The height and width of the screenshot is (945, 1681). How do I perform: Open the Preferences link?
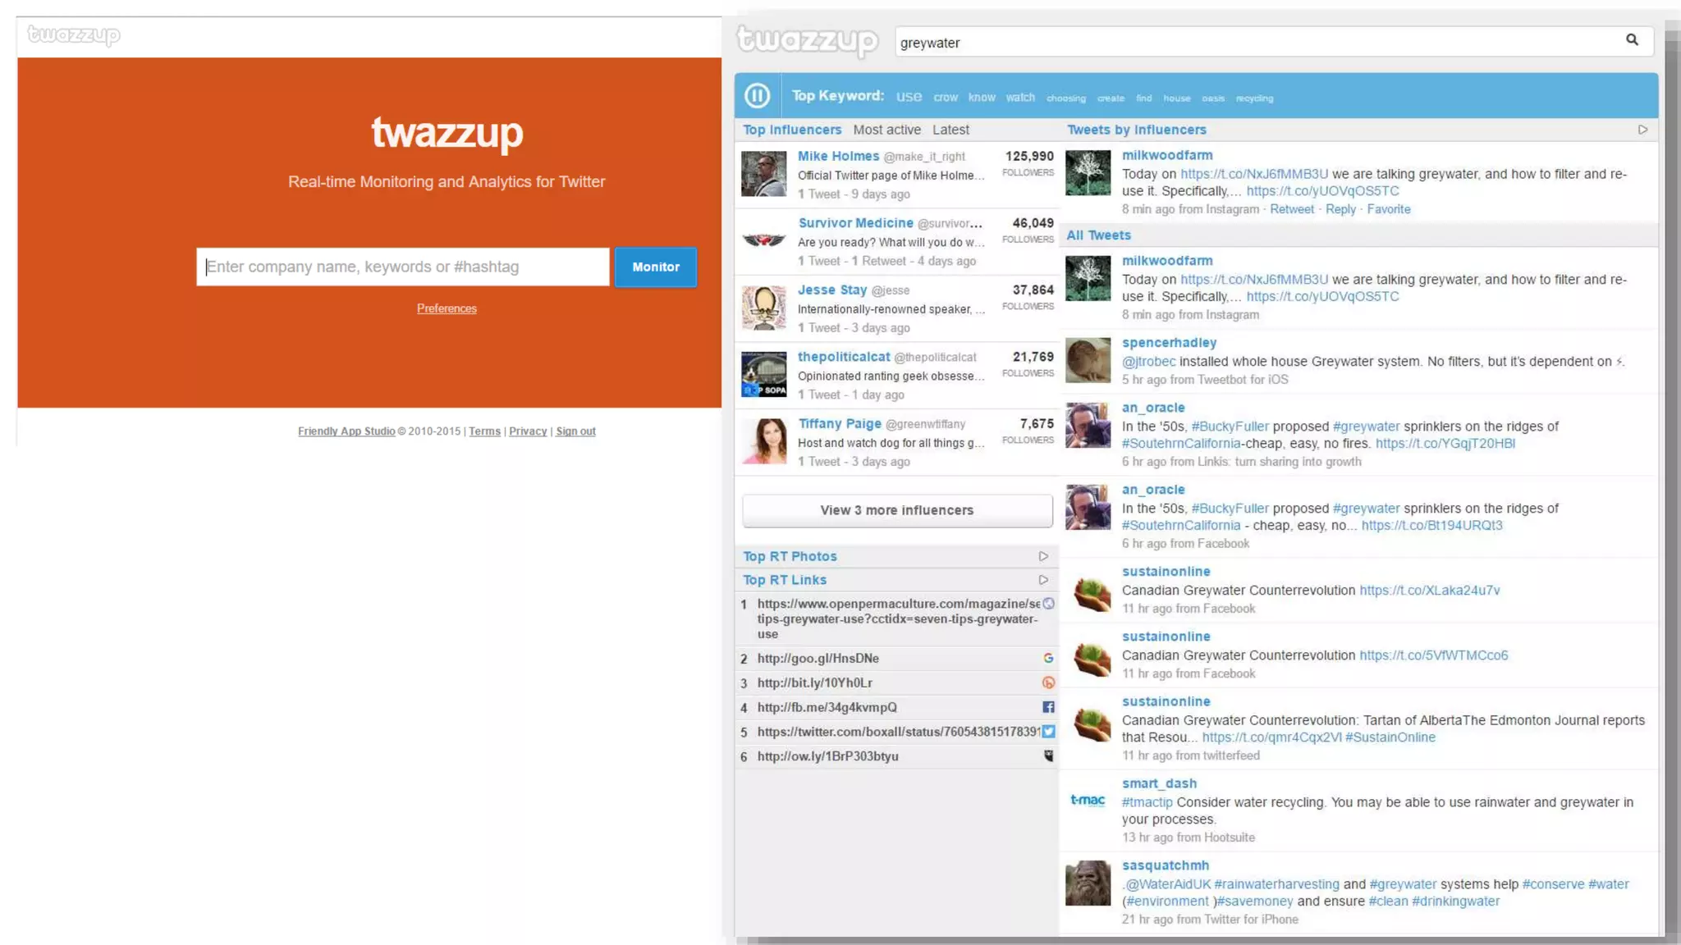pos(447,308)
